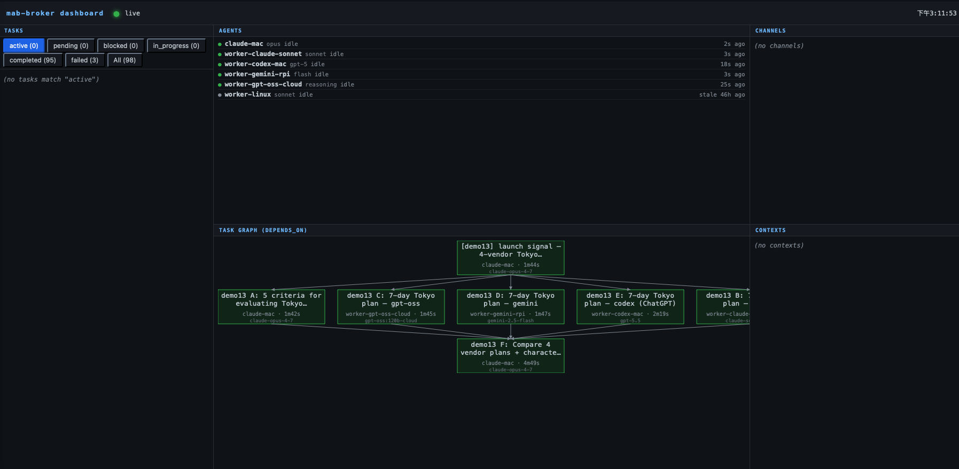Image resolution: width=959 pixels, height=469 pixels.
Task: Open demo13 F Compare vendor plans node
Action: pyautogui.click(x=511, y=356)
